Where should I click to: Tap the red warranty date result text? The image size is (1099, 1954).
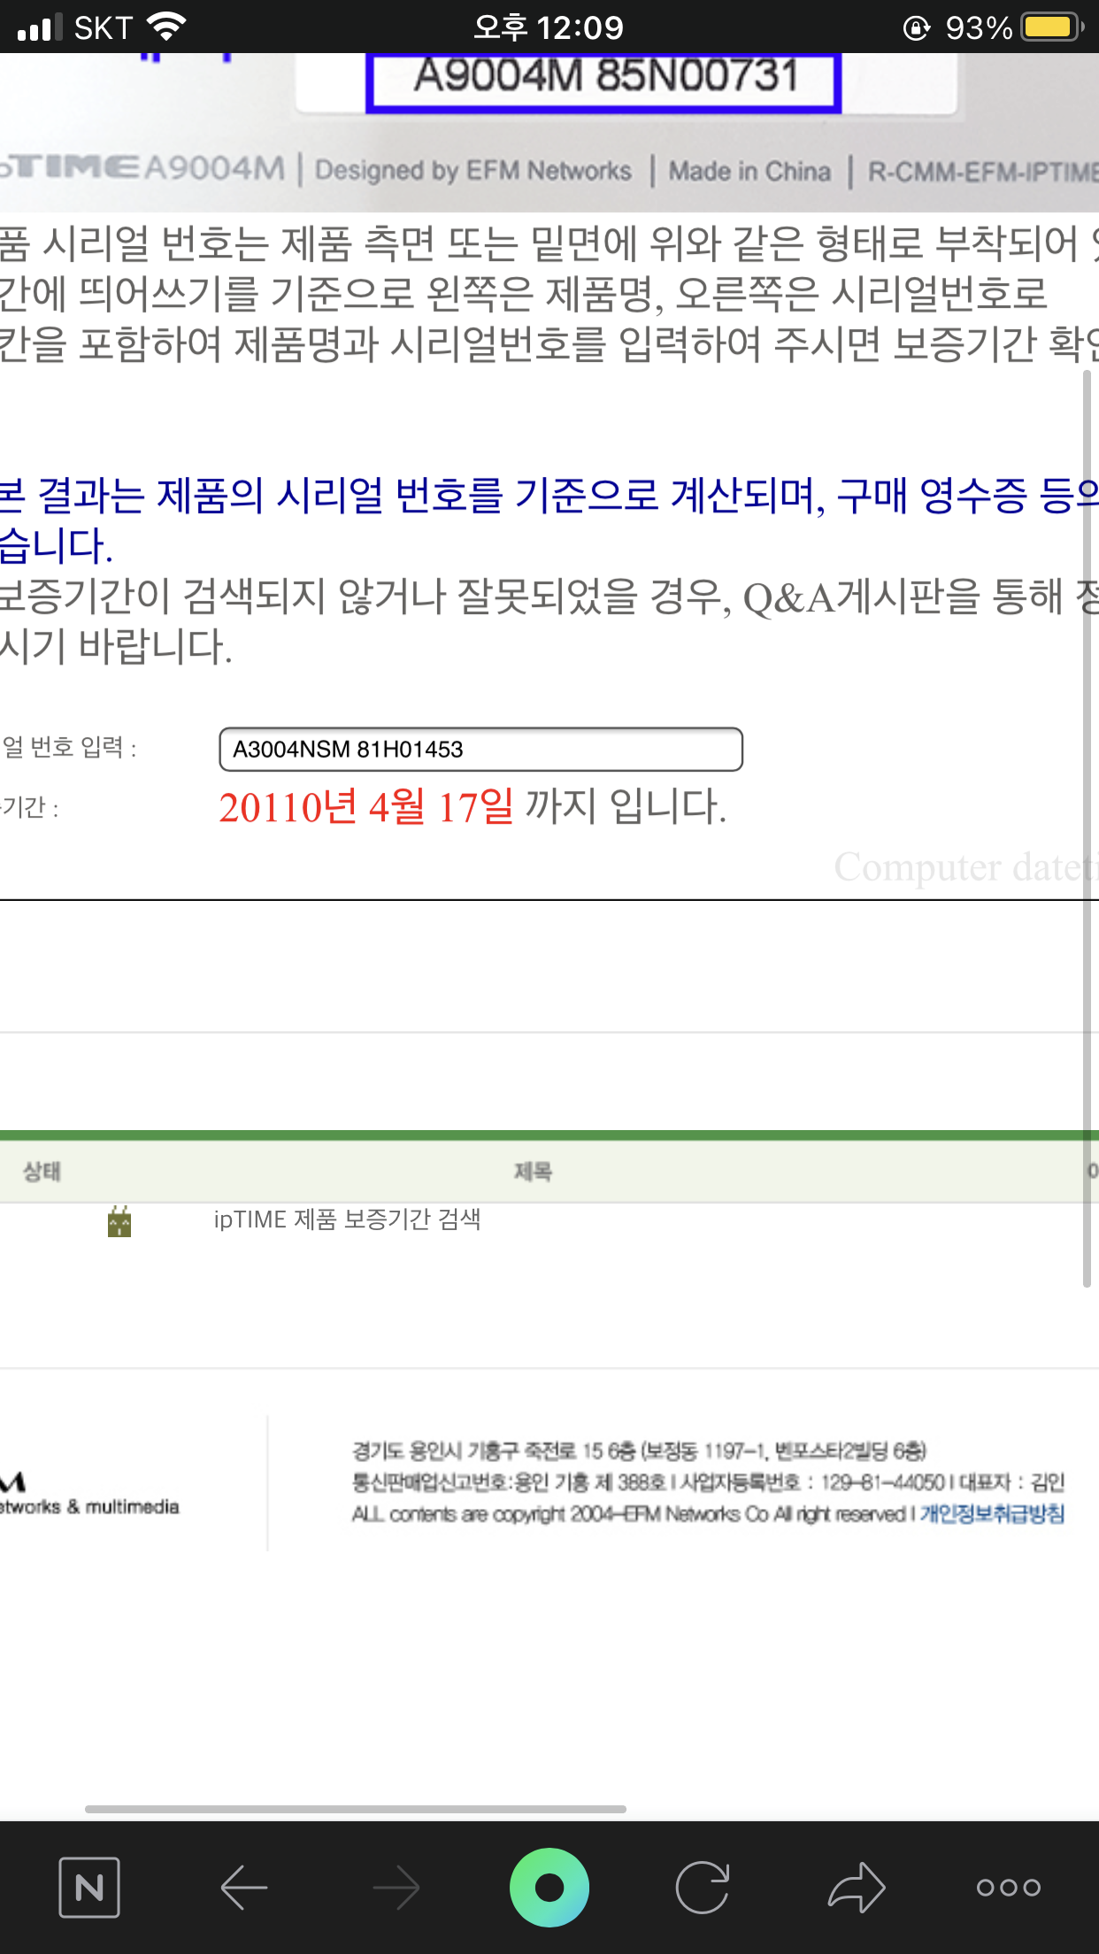[x=365, y=807]
